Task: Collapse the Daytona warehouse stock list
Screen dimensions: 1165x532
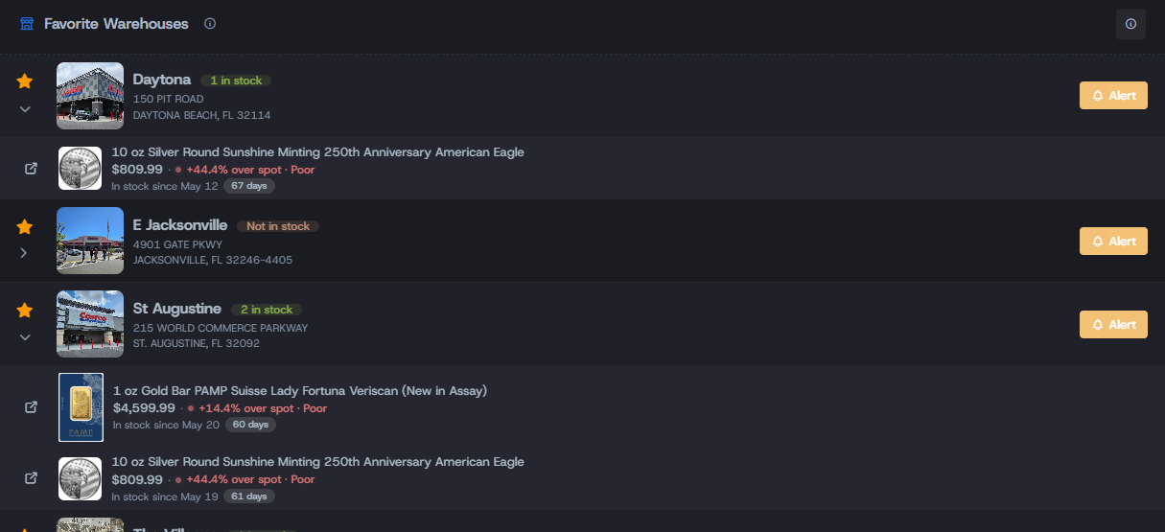Action: tap(25, 109)
